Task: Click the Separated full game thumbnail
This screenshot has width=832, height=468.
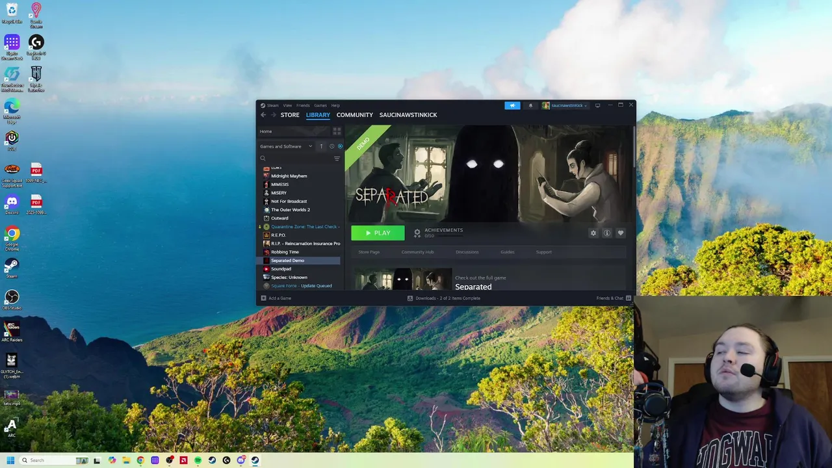Action: click(x=403, y=279)
